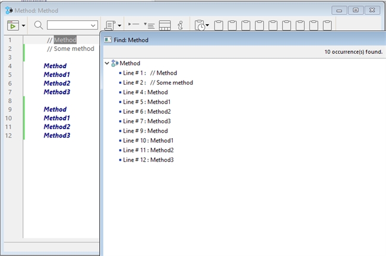
Task: Collapse the Method node in Find results
Action: coord(107,63)
